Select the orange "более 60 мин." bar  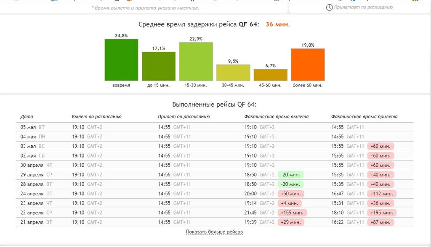(x=308, y=65)
